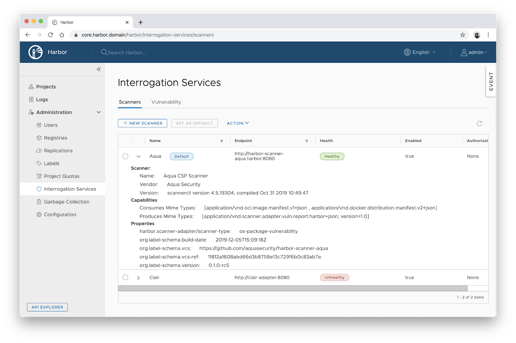This screenshot has height=343, width=516.
Task: Click the Harbor lighthouse logo icon
Action: point(35,52)
